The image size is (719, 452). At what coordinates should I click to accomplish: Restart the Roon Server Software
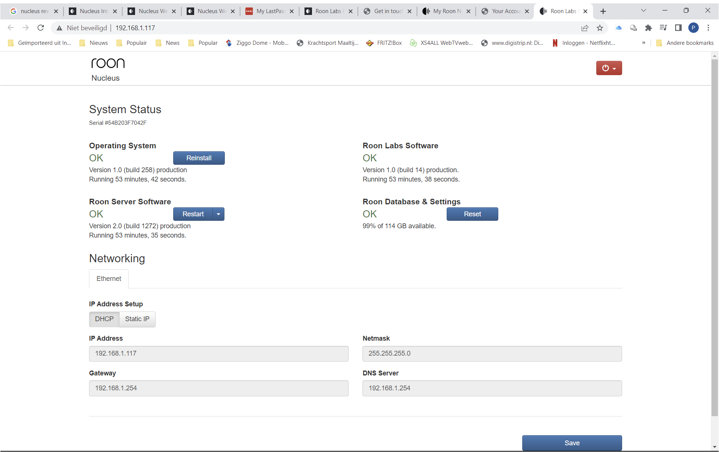coord(193,214)
